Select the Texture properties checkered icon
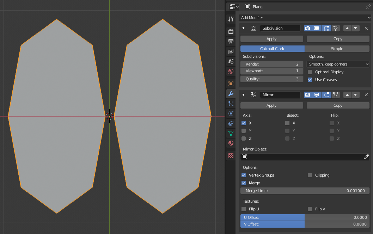Viewport: 373px width, 234px height. (231, 156)
